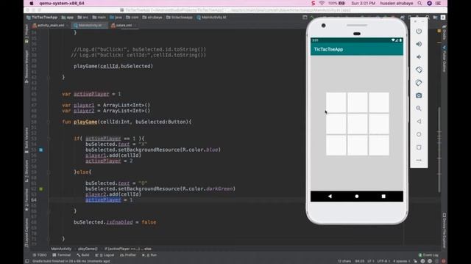Tap bottom-middle cell of tic tac toe grid
This screenshot has height=264, width=471.
point(357,145)
